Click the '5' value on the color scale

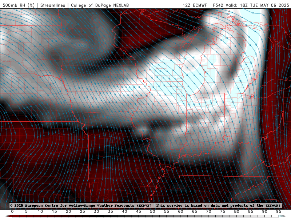pos(26,211)
